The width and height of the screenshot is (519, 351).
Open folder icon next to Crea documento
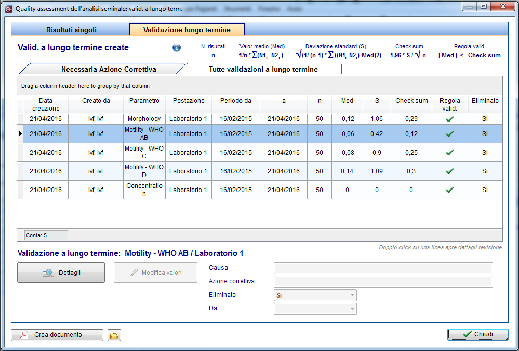(x=114, y=335)
